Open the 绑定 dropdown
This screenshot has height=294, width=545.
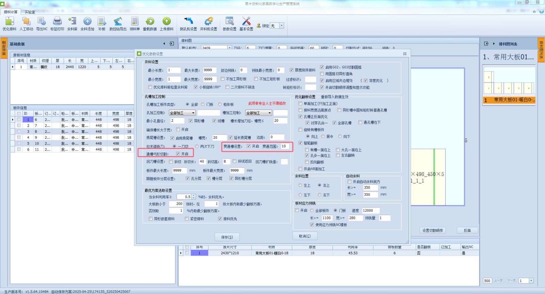coord(281,26)
